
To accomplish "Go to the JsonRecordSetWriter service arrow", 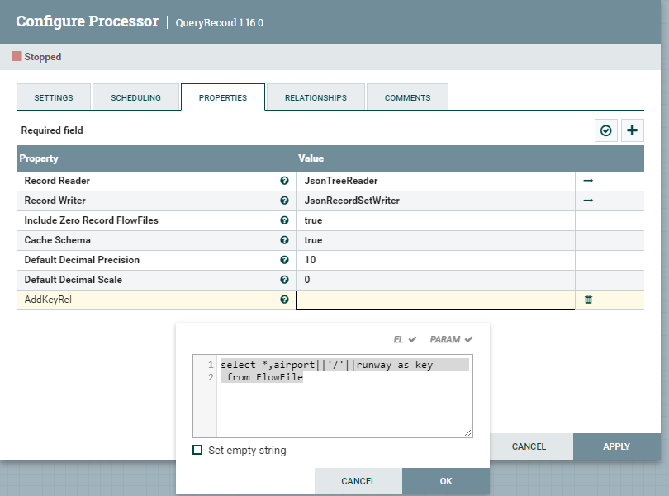I will click(588, 201).
